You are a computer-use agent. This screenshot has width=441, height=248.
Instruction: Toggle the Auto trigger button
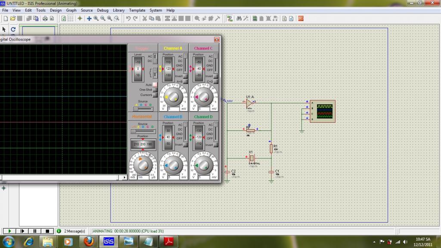[x=155, y=85]
